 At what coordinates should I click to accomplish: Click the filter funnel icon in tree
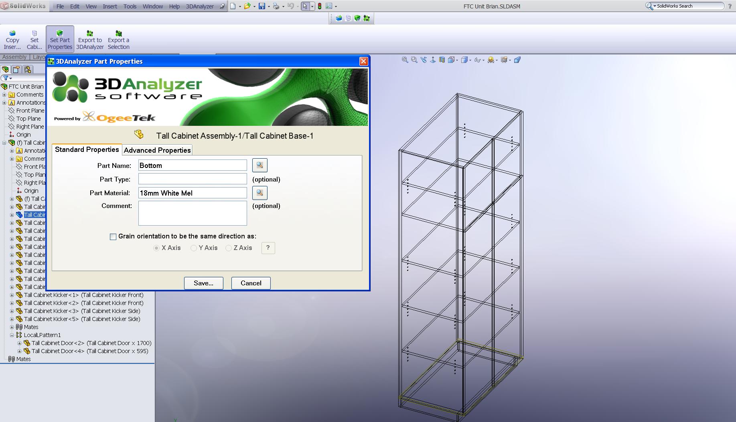point(6,78)
